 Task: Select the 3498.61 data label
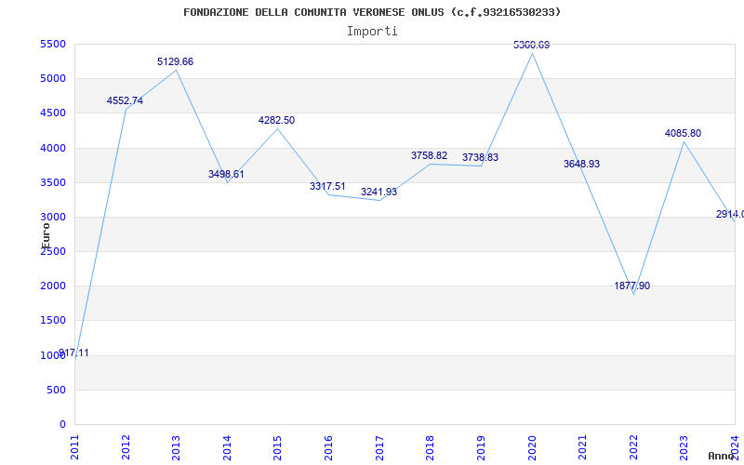tap(226, 174)
